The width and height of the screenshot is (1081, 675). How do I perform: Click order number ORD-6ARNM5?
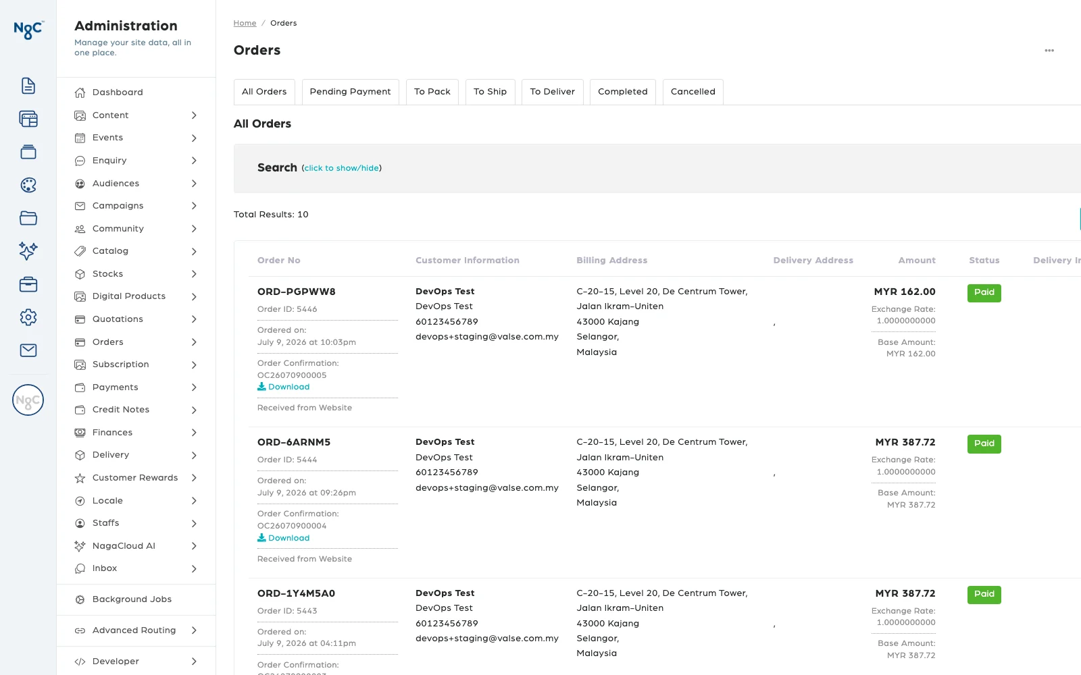pyautogui.click(x=294, y=442)
